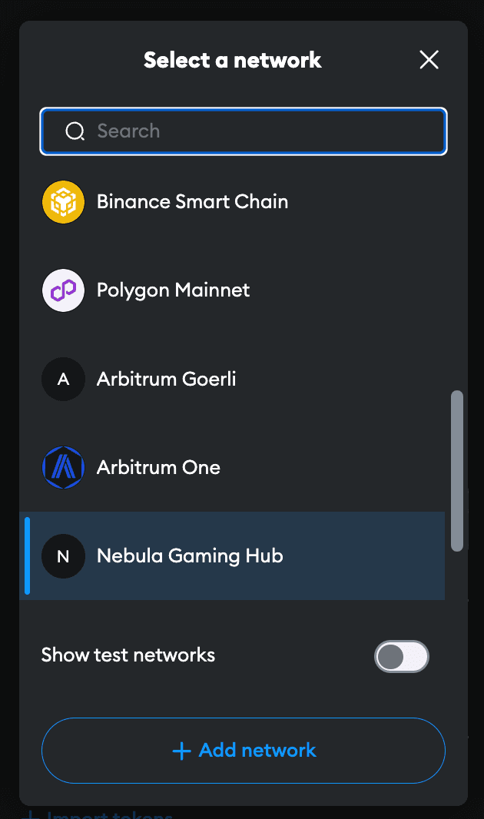Switch to Arbitrum One network
Image resolution: width=484 pixels, height=819 pixels.
click(x=159, y=467)
